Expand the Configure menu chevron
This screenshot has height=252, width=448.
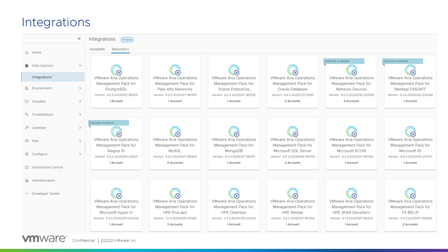click(x=80, y=154)
